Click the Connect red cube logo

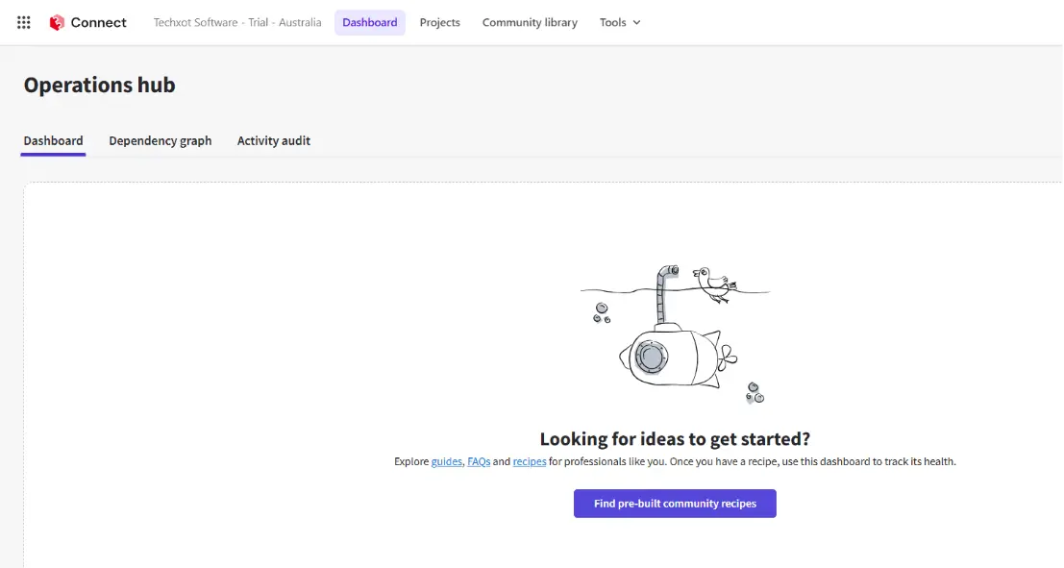[x=57, y=22]
